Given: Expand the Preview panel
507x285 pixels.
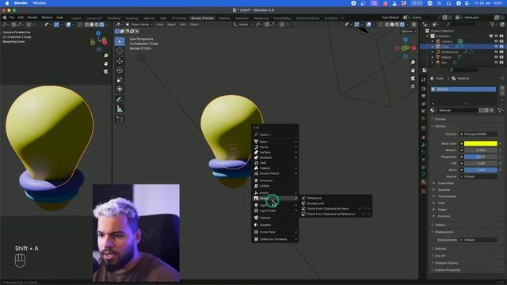Looking at the screenshot, I should [x=440, y=119].
